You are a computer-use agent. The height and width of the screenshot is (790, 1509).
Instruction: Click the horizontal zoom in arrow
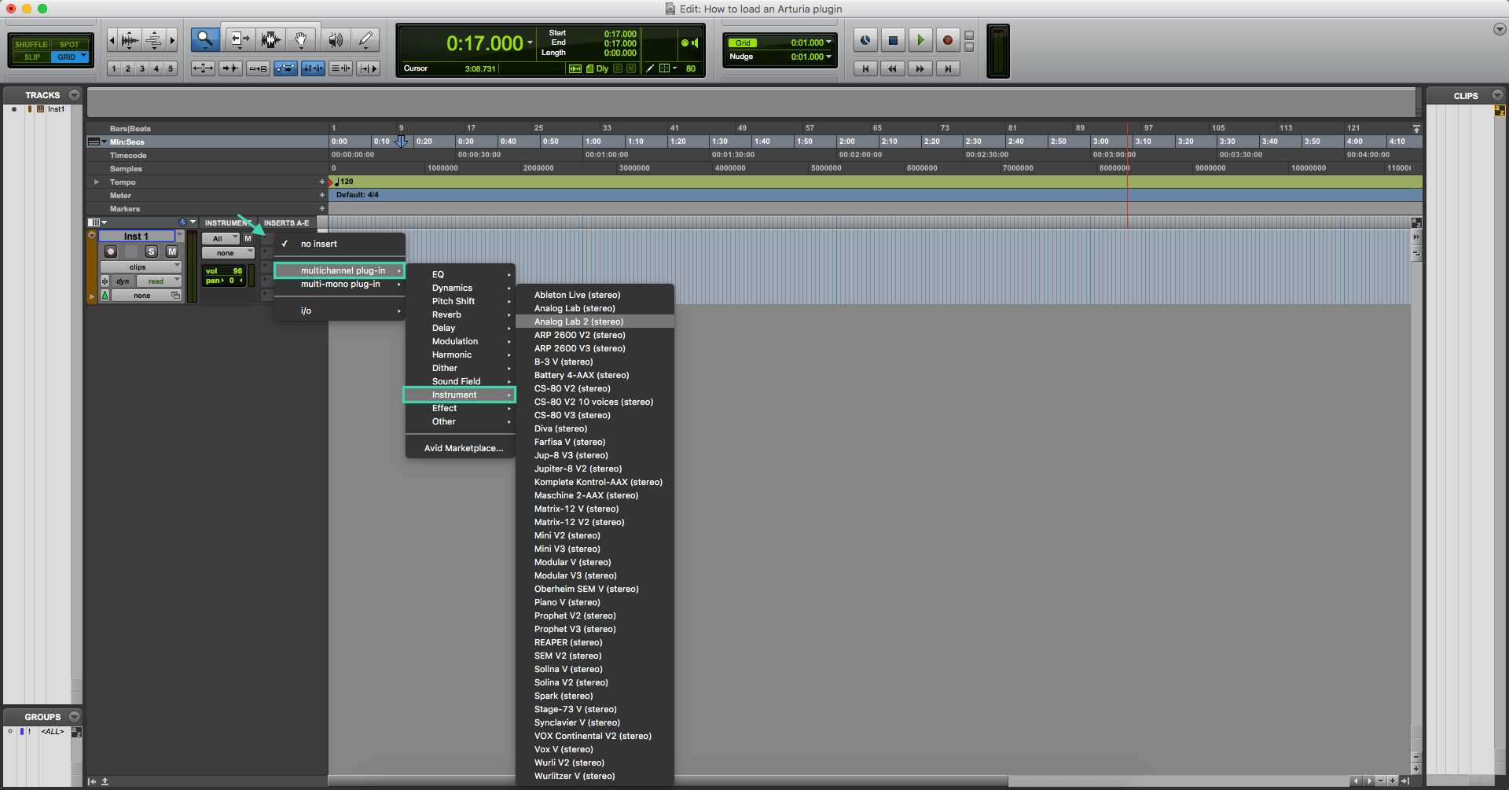coord(172,39)
